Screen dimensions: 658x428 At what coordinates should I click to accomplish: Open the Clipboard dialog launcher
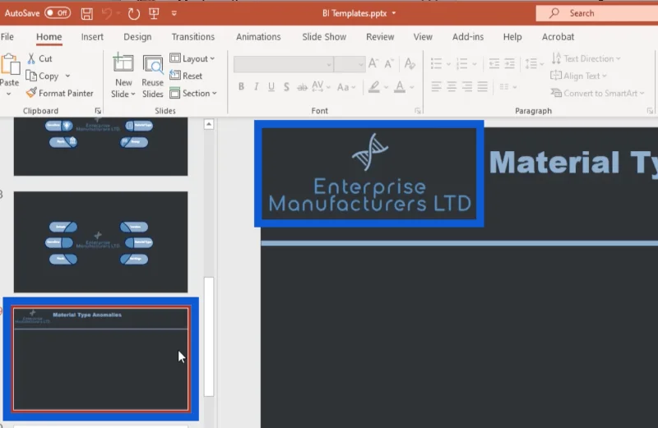[98, 111]
